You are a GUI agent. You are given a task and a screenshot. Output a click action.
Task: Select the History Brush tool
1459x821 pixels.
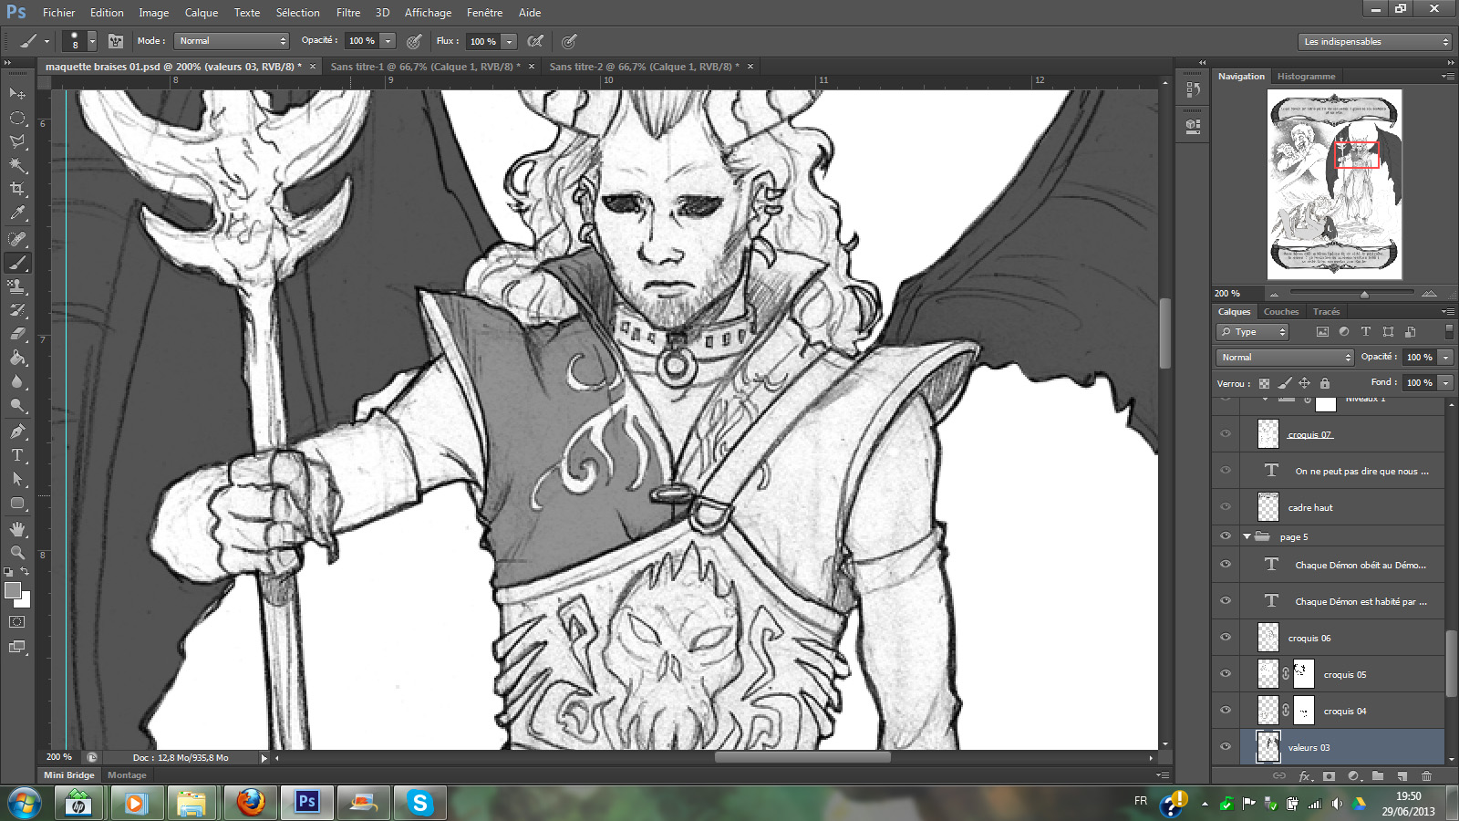coord(17,310)
